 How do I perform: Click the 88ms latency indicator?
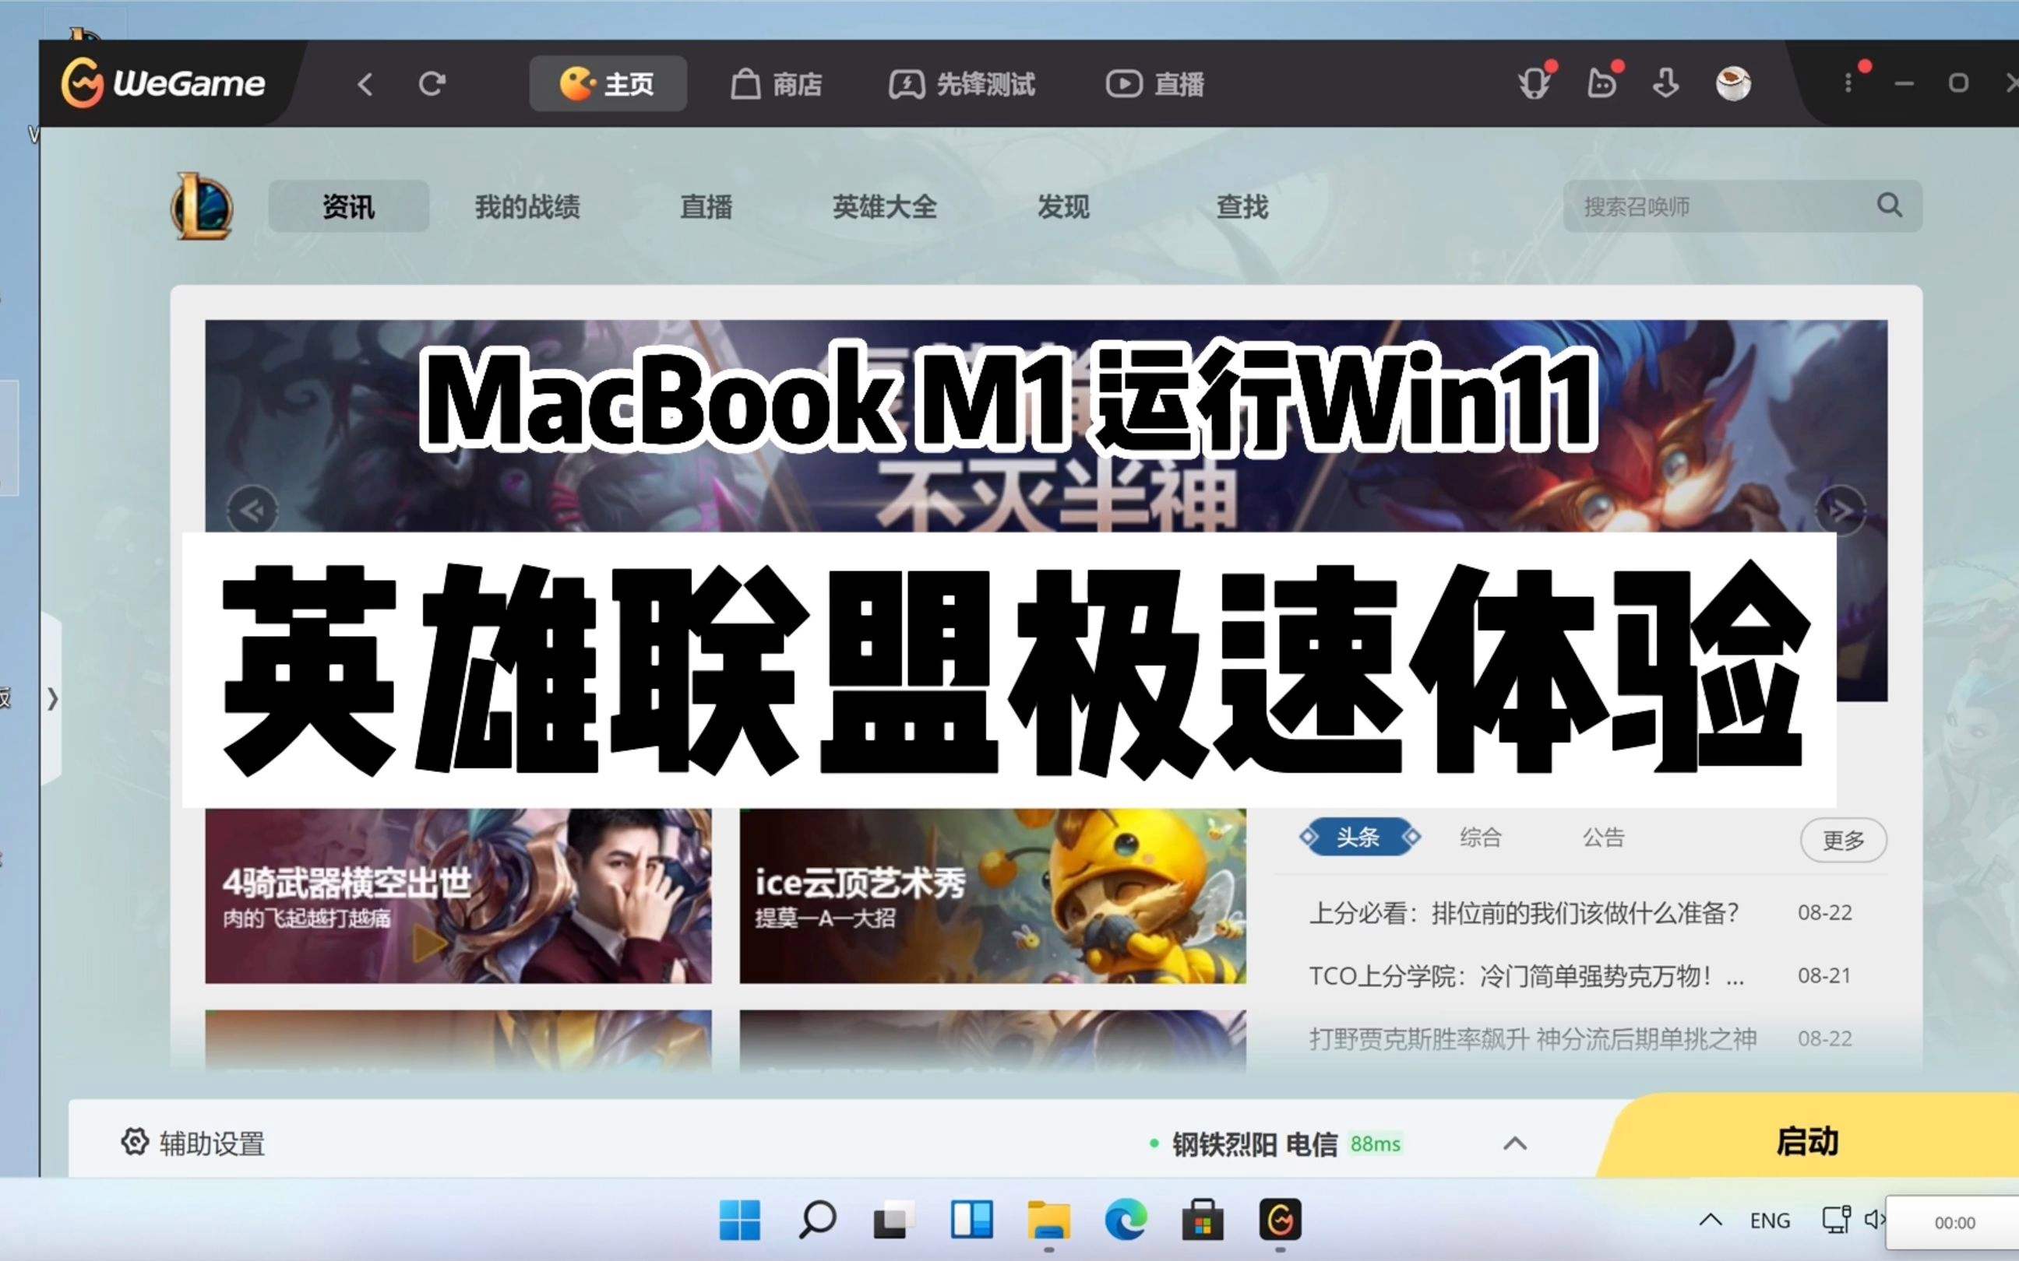tap(1375, 1144)
